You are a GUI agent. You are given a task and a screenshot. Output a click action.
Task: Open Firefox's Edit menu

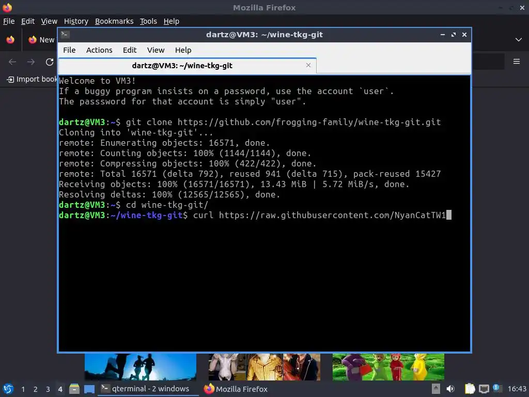pyautogui.click(x=28, y=21)
